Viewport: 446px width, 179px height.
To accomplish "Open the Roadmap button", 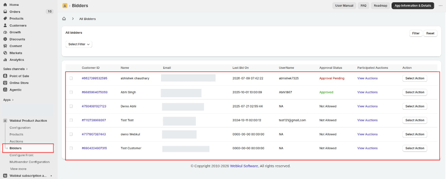I will point(380,6).
